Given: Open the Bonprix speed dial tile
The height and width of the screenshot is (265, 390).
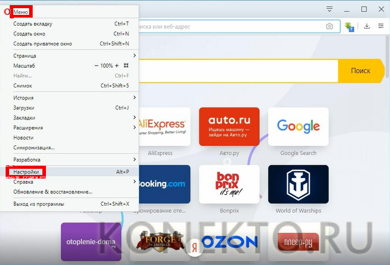Looking at the screenshot, I should [x=229, y=184].
